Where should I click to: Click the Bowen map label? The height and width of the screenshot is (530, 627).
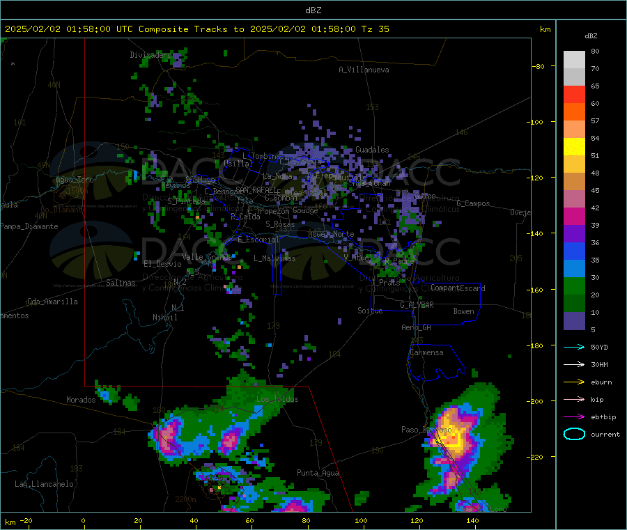click(463, 311)
